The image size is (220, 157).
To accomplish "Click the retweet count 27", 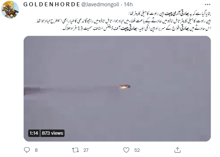I will coord(86,150).
